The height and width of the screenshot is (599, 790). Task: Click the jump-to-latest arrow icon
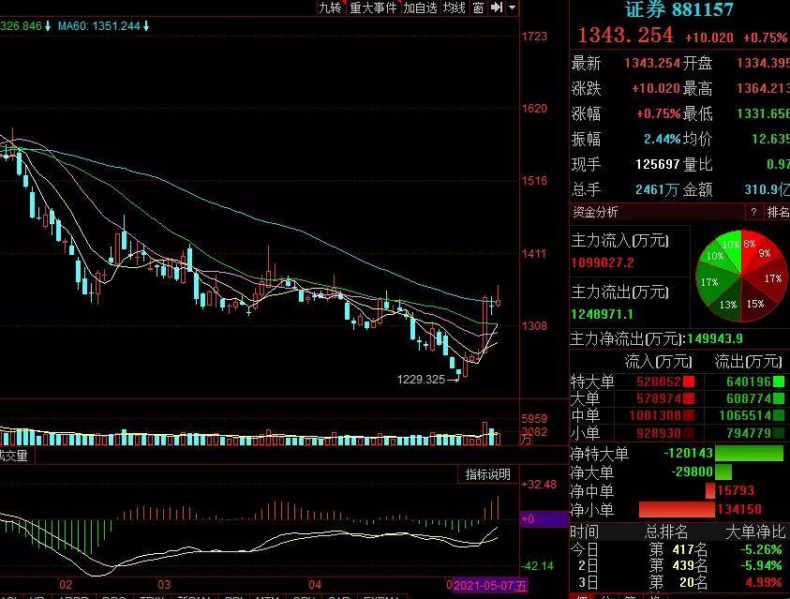pyautogui.click(x=497, y=7)
